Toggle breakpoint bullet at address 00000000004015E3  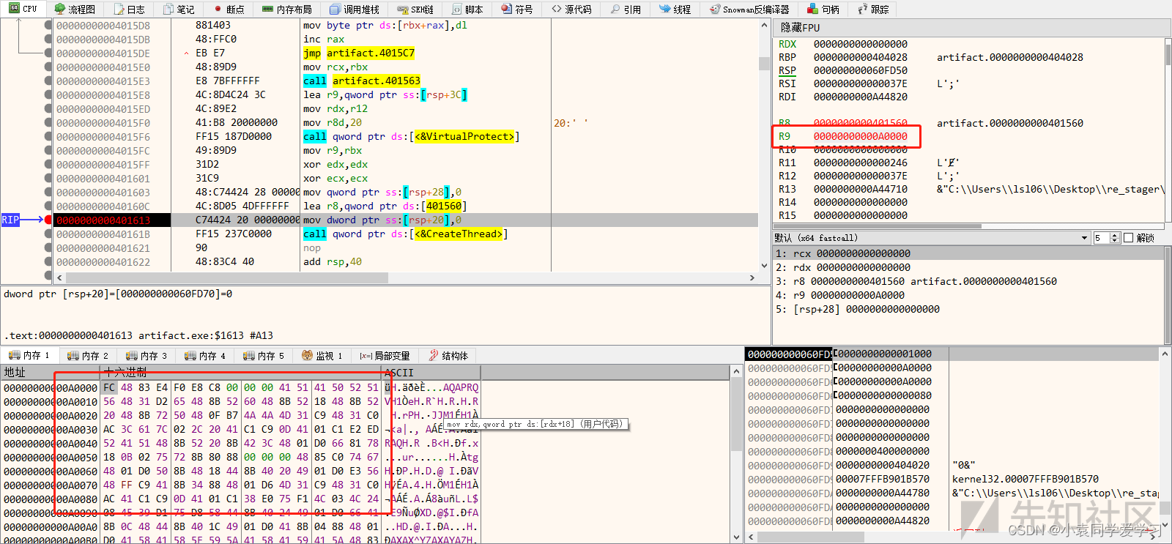click(48, 81)
